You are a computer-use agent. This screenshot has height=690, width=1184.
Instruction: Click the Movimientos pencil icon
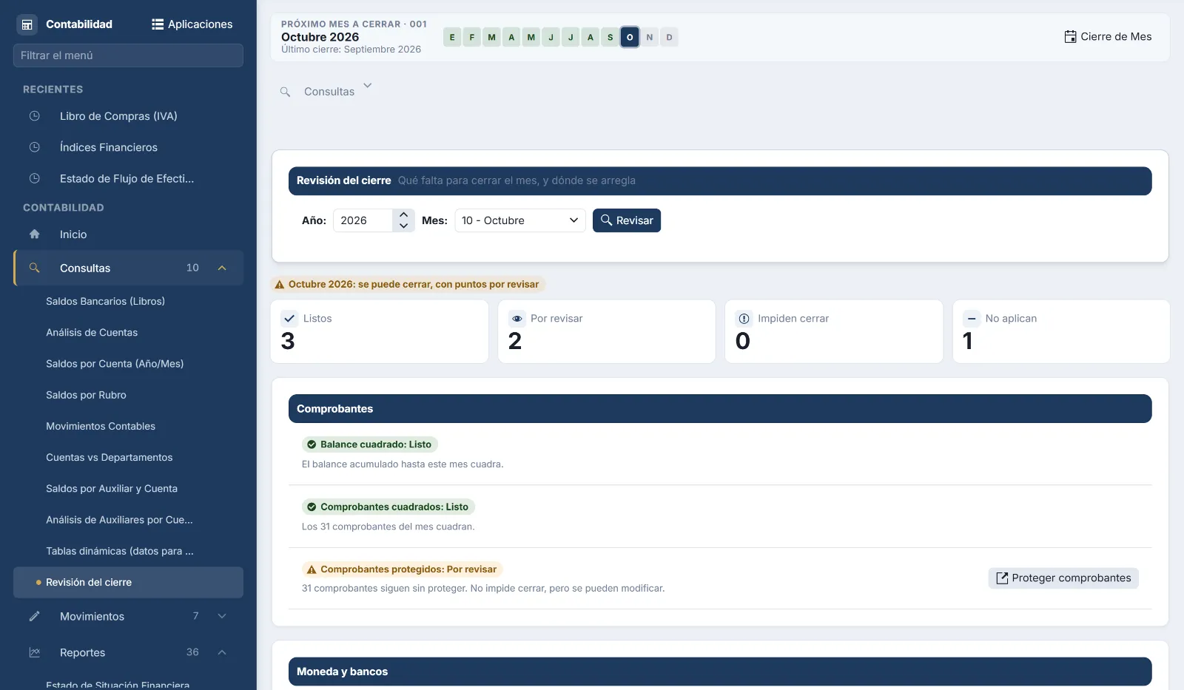pos(34,616)
